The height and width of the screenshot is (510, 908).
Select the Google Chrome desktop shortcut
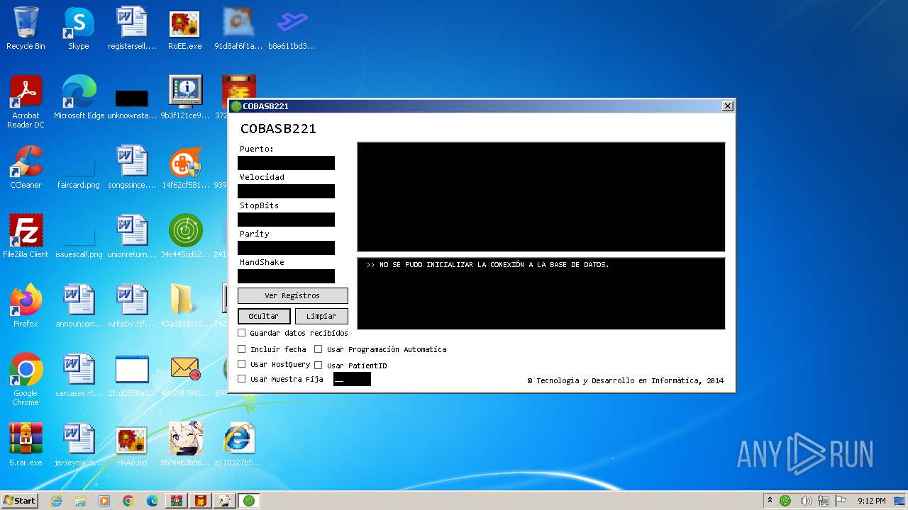[x=26, y=380]
